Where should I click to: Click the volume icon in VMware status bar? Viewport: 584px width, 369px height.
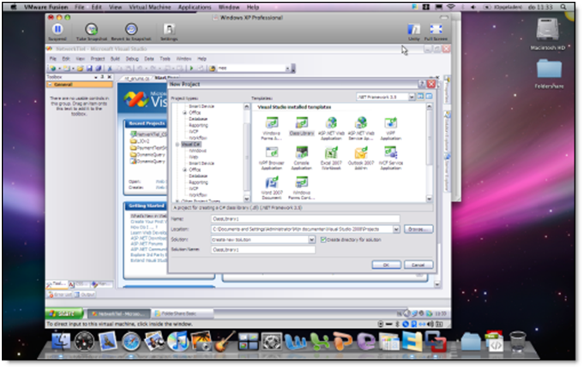pos(430,324)
